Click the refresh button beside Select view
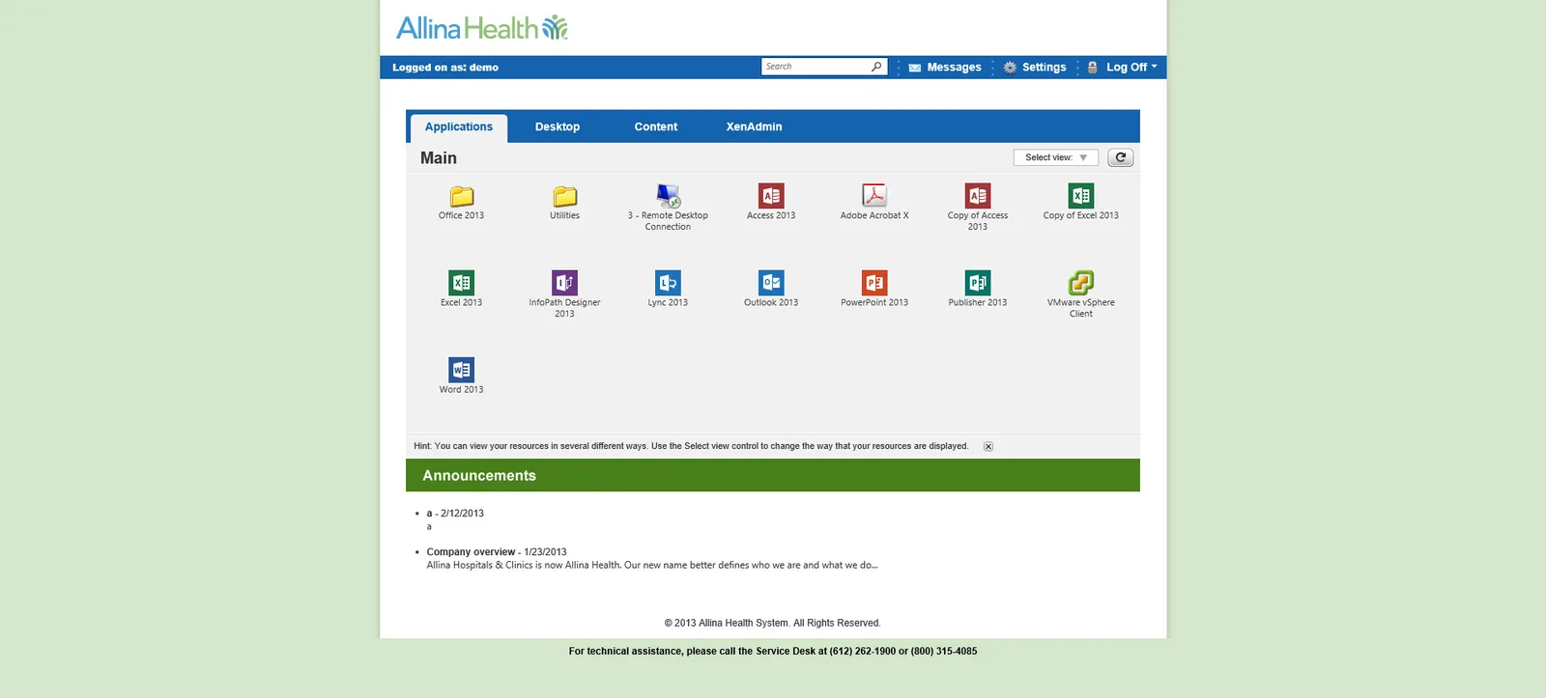 tap(1121, 157)
